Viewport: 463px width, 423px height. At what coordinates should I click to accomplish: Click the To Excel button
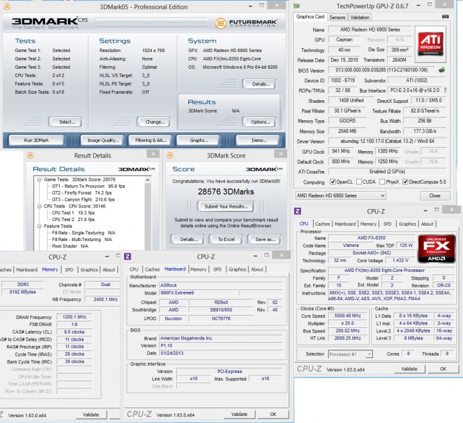click(x=226, y=239)
